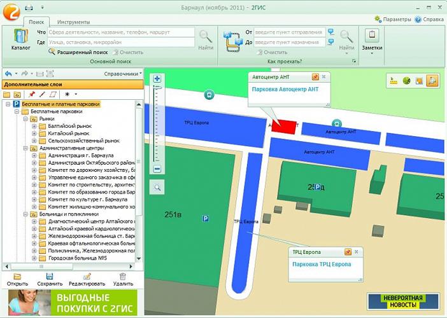This screenshot has height=318, width=447.
Task: Click the Справка help icon
Action: coord(418,19)
